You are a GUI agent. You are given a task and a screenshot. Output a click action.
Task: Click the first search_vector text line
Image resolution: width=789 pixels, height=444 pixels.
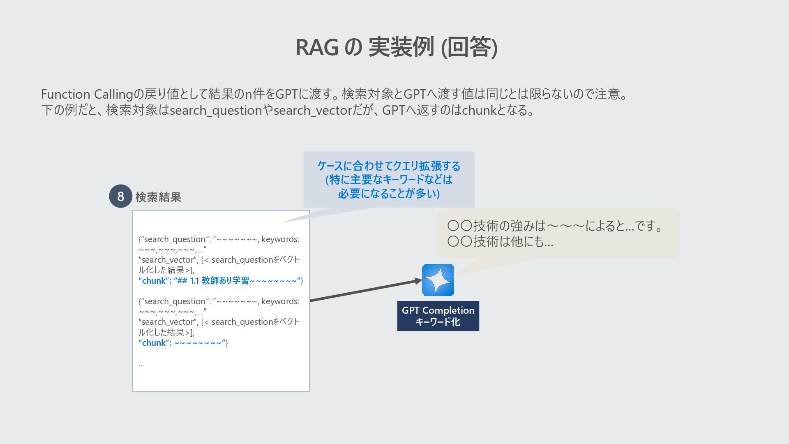219,260
